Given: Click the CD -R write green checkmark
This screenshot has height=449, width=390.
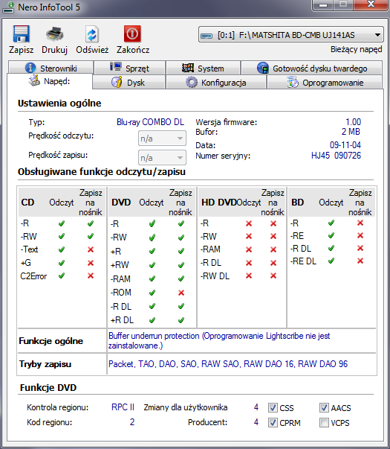Looking at the screenshot, I should (91, 223).
